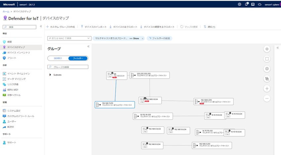Click 通知 (1) in the toolbar
The image size is (281, 155).
coord(209,27)
